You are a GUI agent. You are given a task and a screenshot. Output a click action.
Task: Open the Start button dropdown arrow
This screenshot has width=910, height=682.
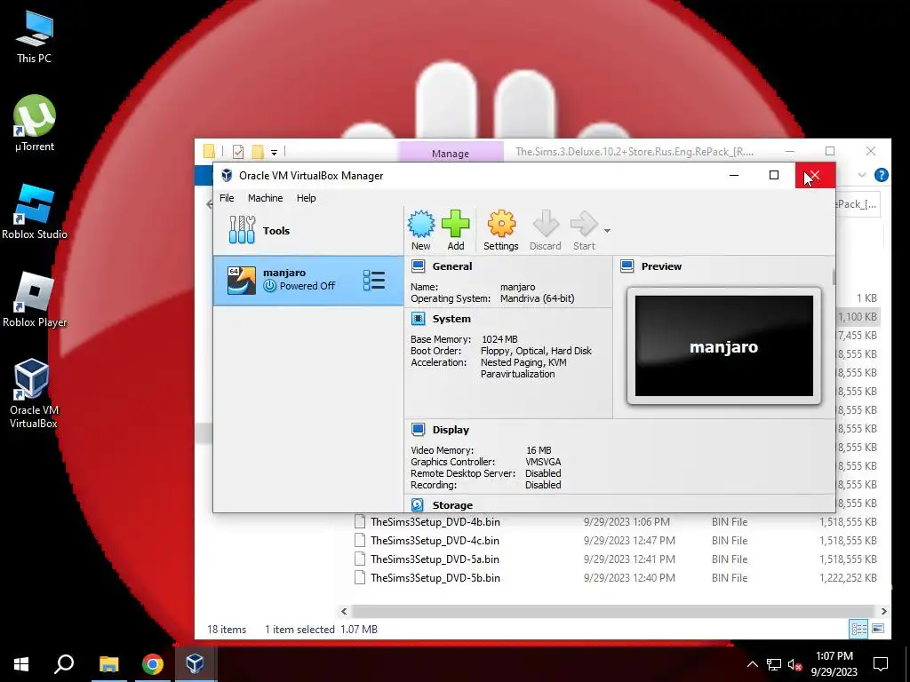tap(607, 231)
